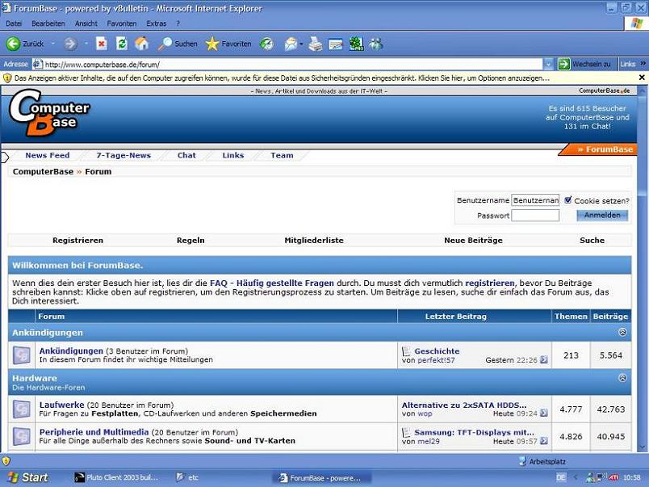Open the Zurück history dropdown arrow
The width and height of the screenshot is (649, 487).
point(52,44)
